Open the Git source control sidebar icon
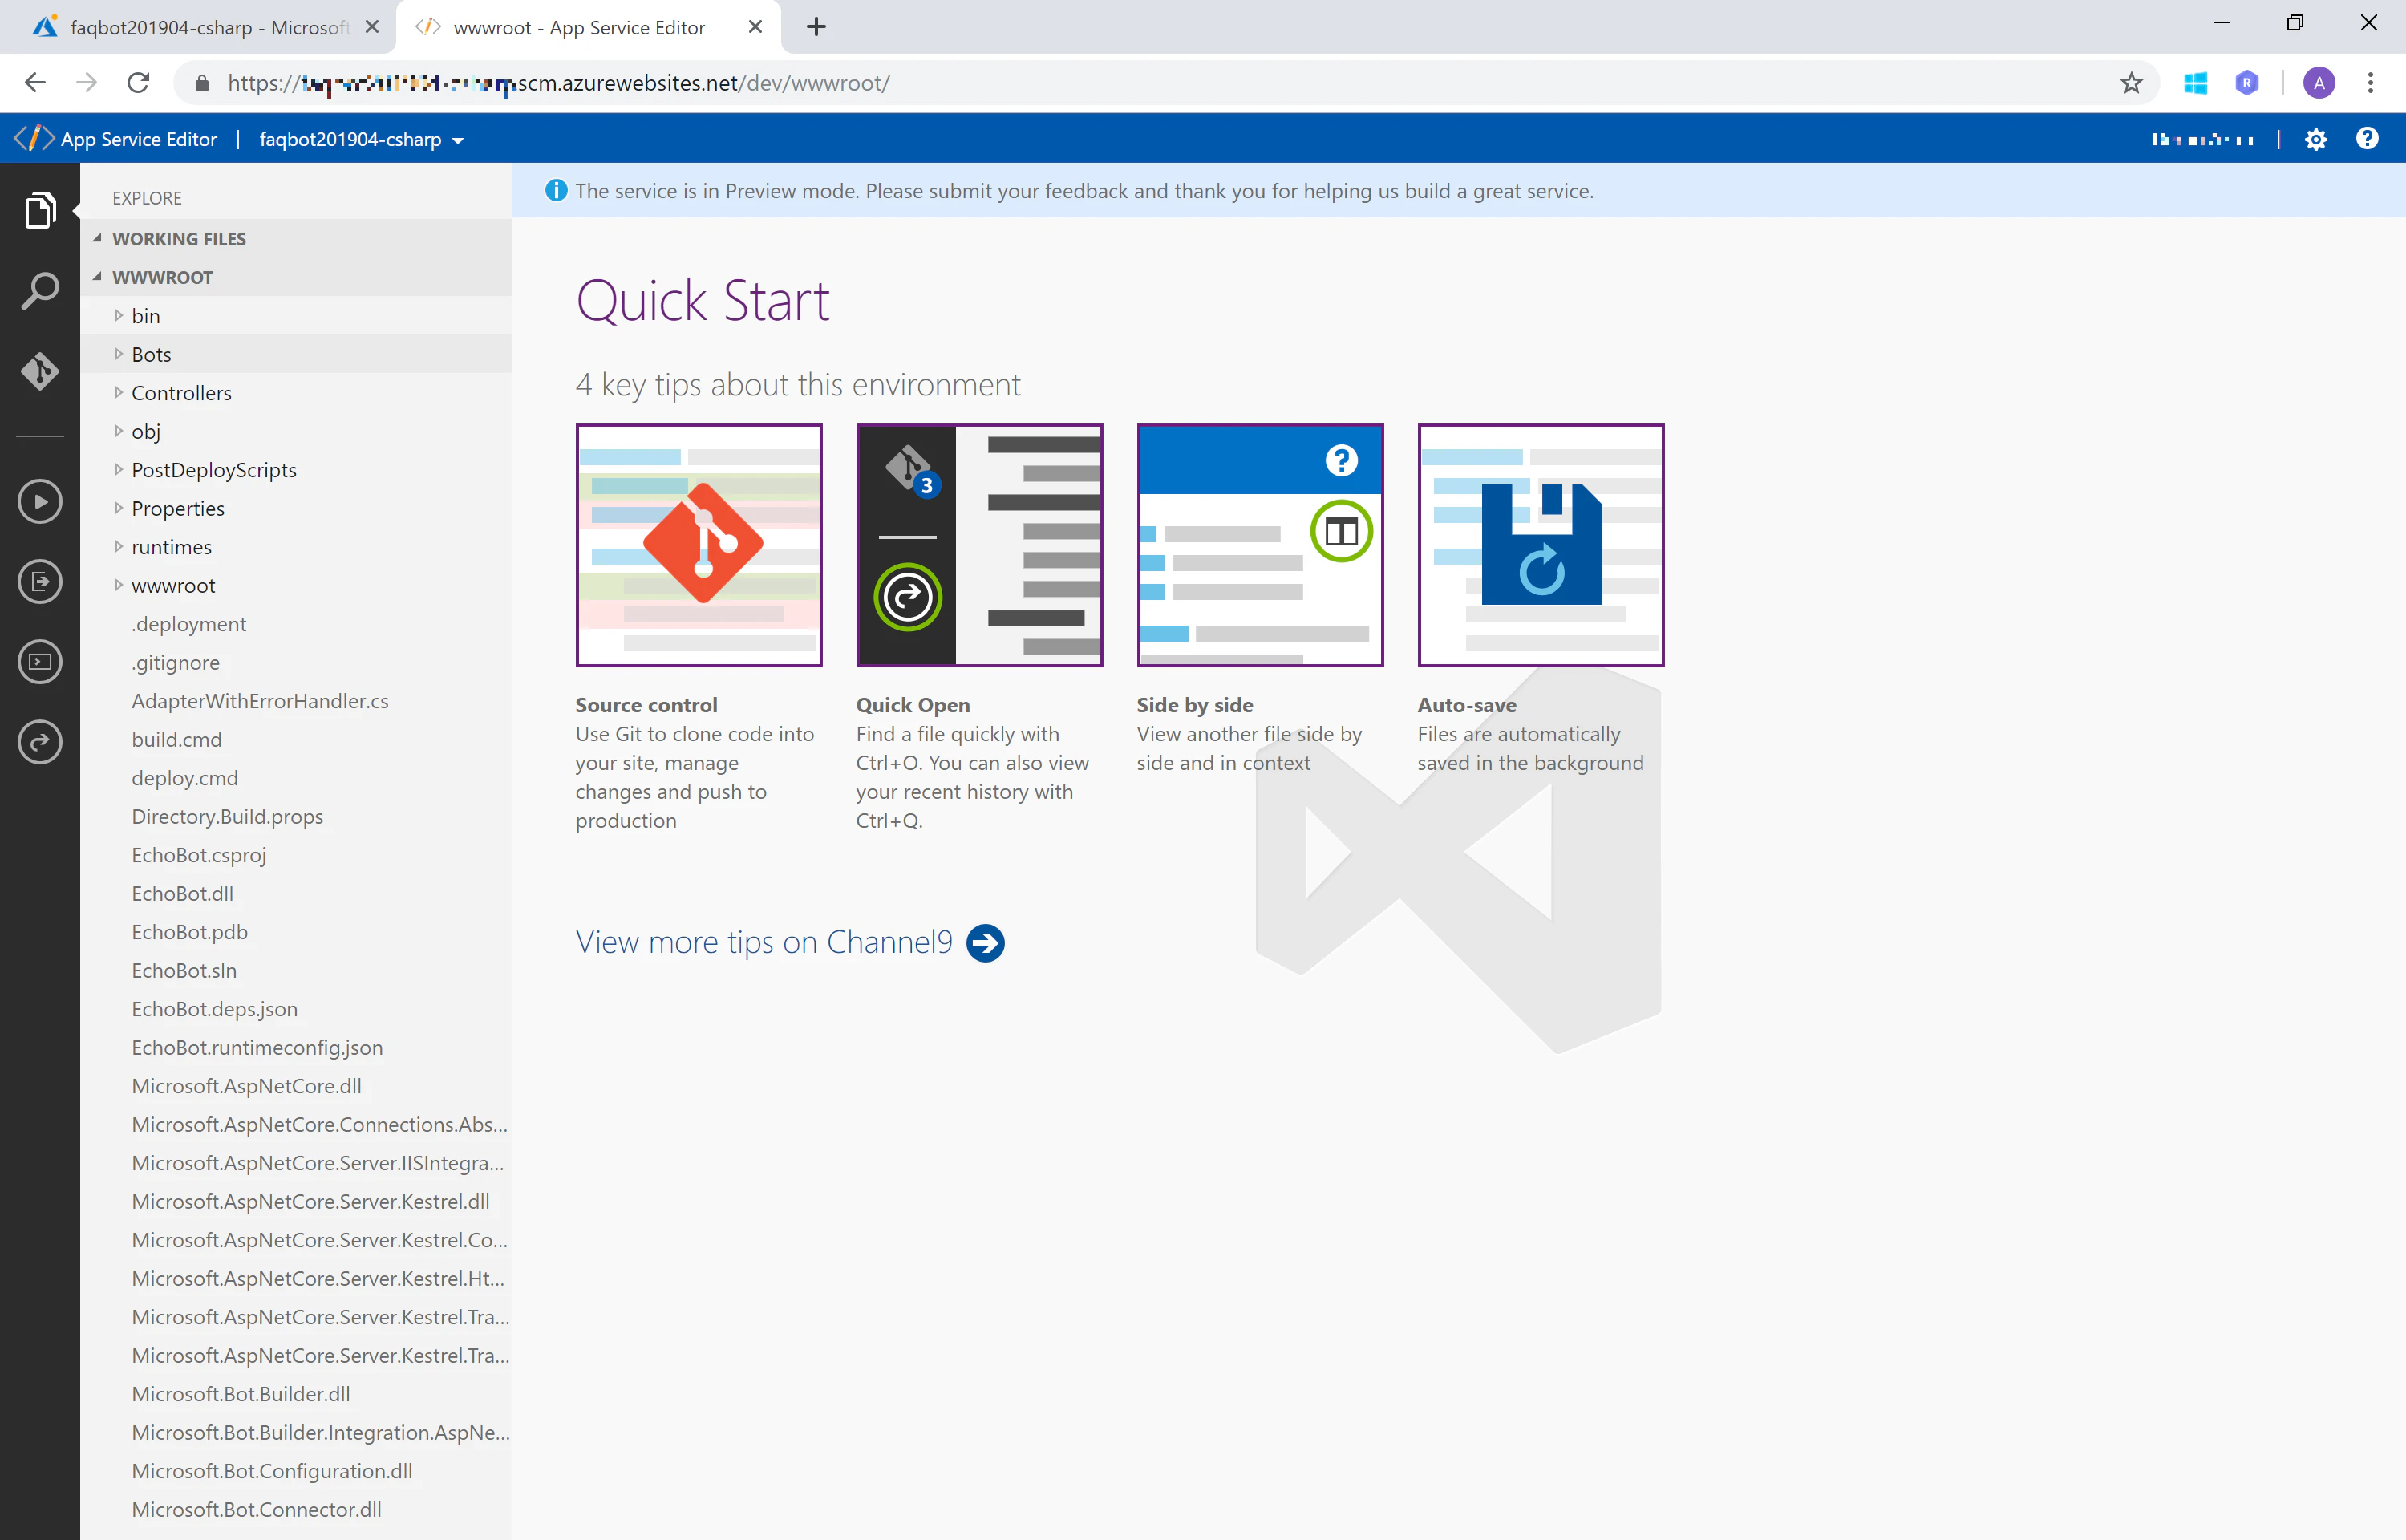The height and width of the screenshot is (1540, 2406). point(39,371)
